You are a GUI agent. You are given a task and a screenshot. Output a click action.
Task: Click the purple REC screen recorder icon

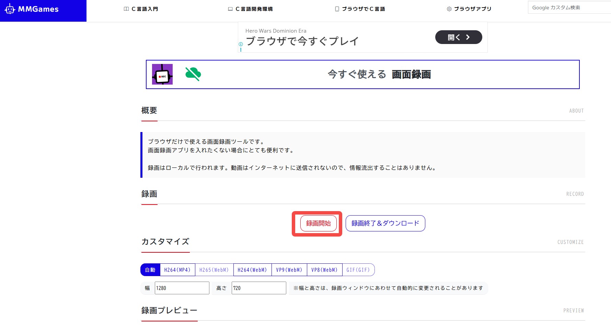click(x=162, y=74)
